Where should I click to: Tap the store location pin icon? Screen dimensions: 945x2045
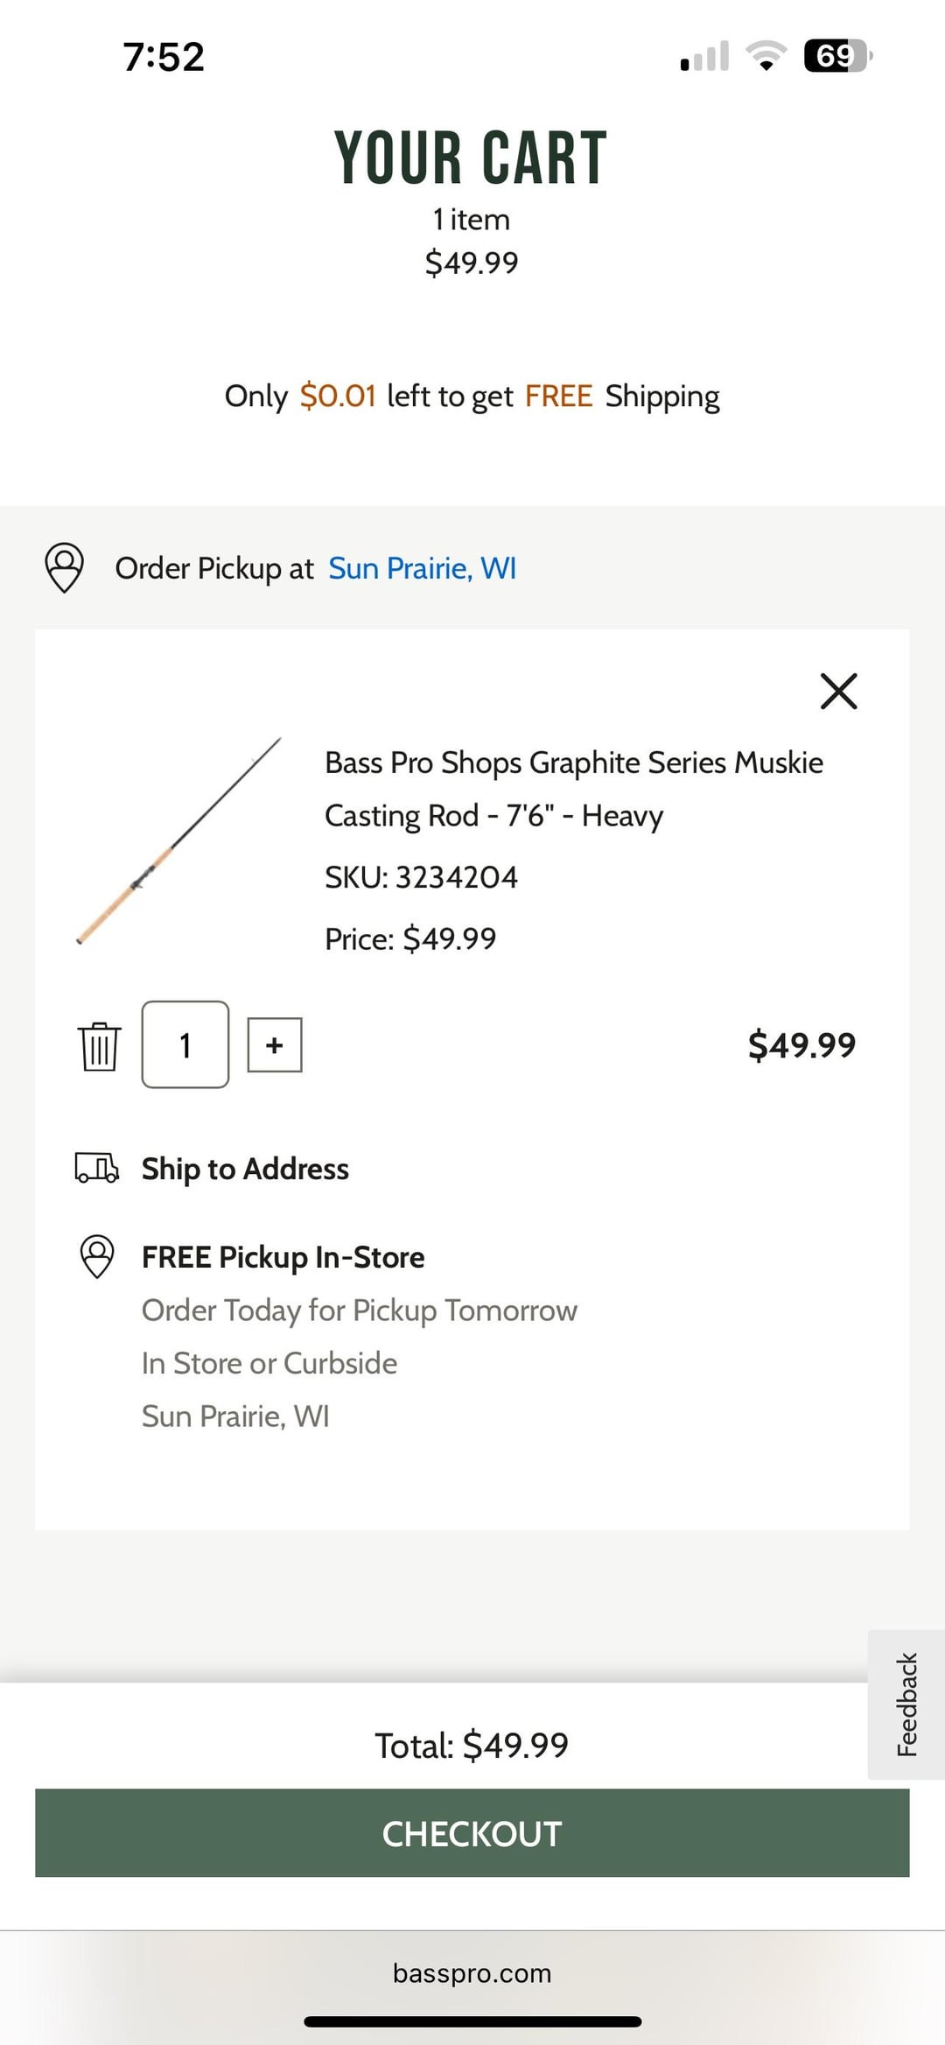point(65,567)
